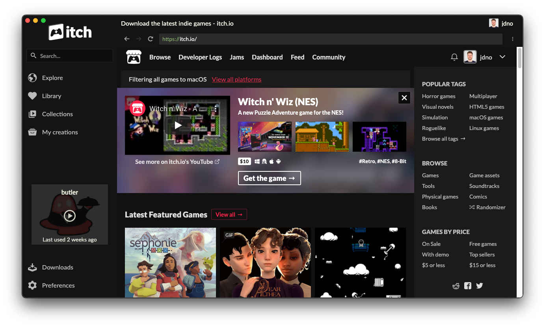Image resolution: width=545 pixels, height=327 pixels.
Task: Click the itch.io storefront logo in navbar
Action: point(134,57)
